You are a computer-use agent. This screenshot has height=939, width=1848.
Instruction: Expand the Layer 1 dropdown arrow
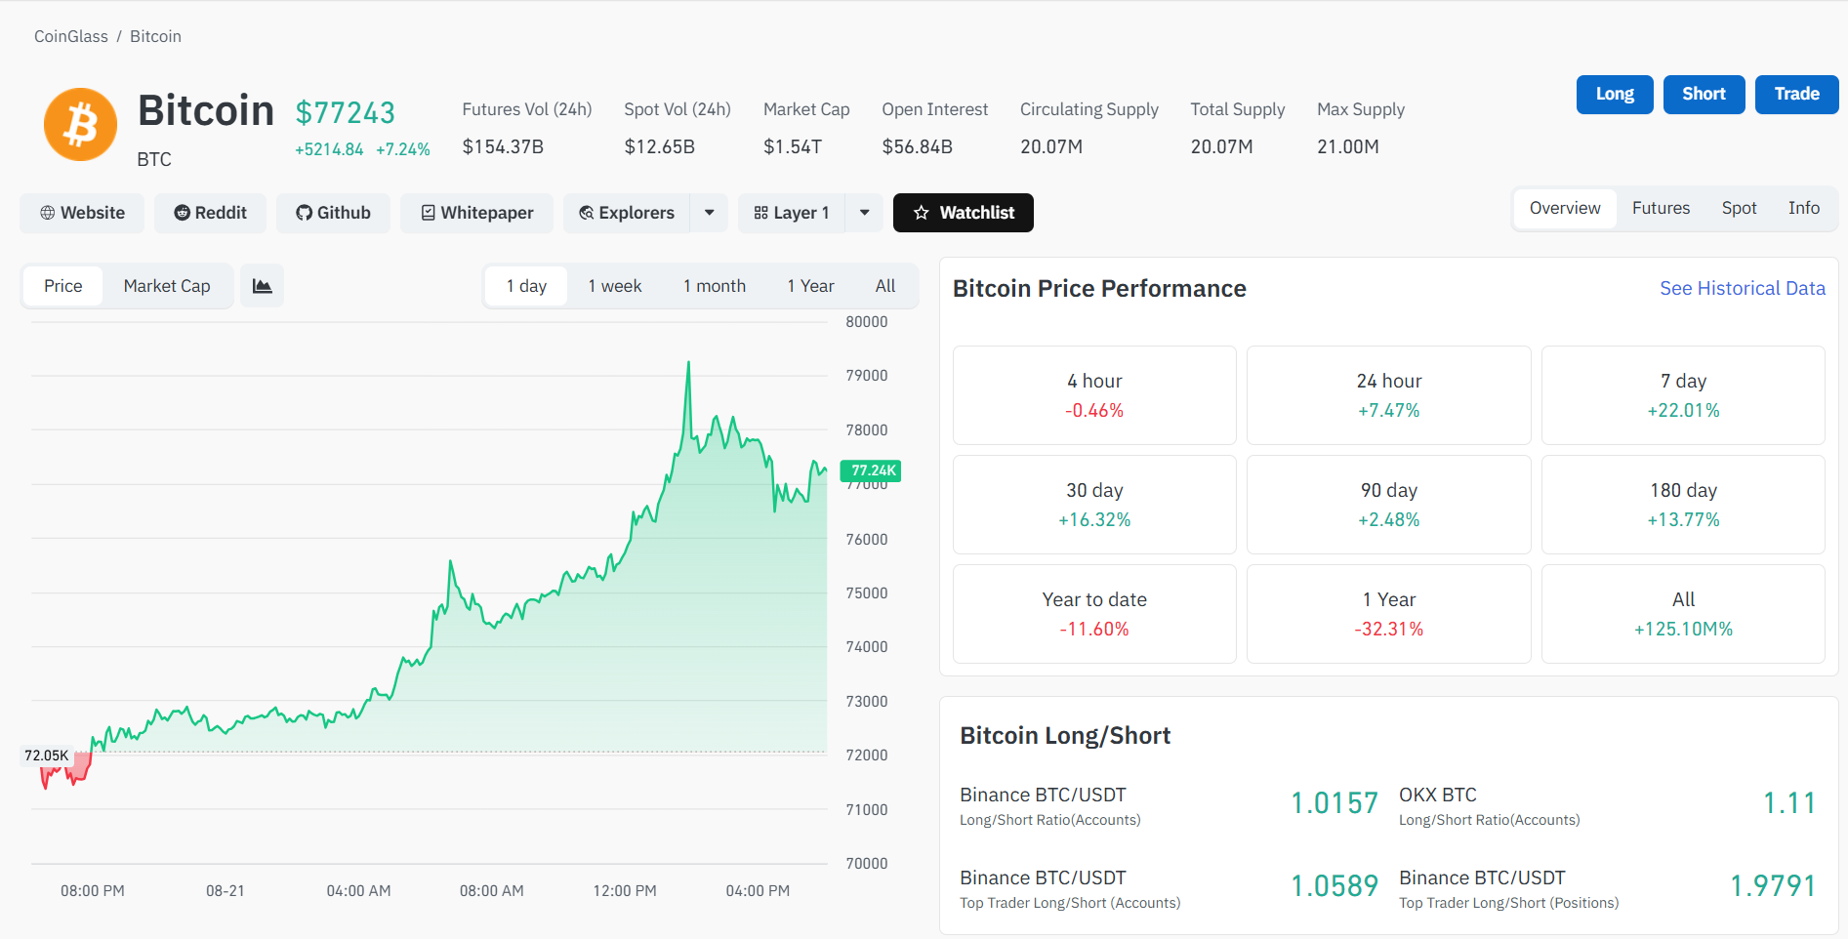[865, 213]
